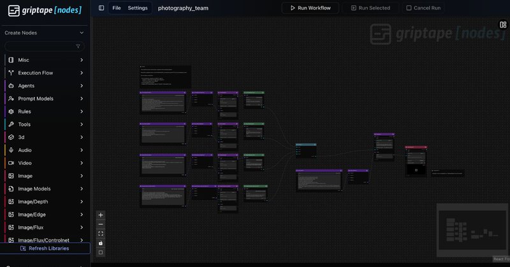Viewport: 510px width, 267px height.
Task: Click the square control below the lock
Action: tap(101, 252)
